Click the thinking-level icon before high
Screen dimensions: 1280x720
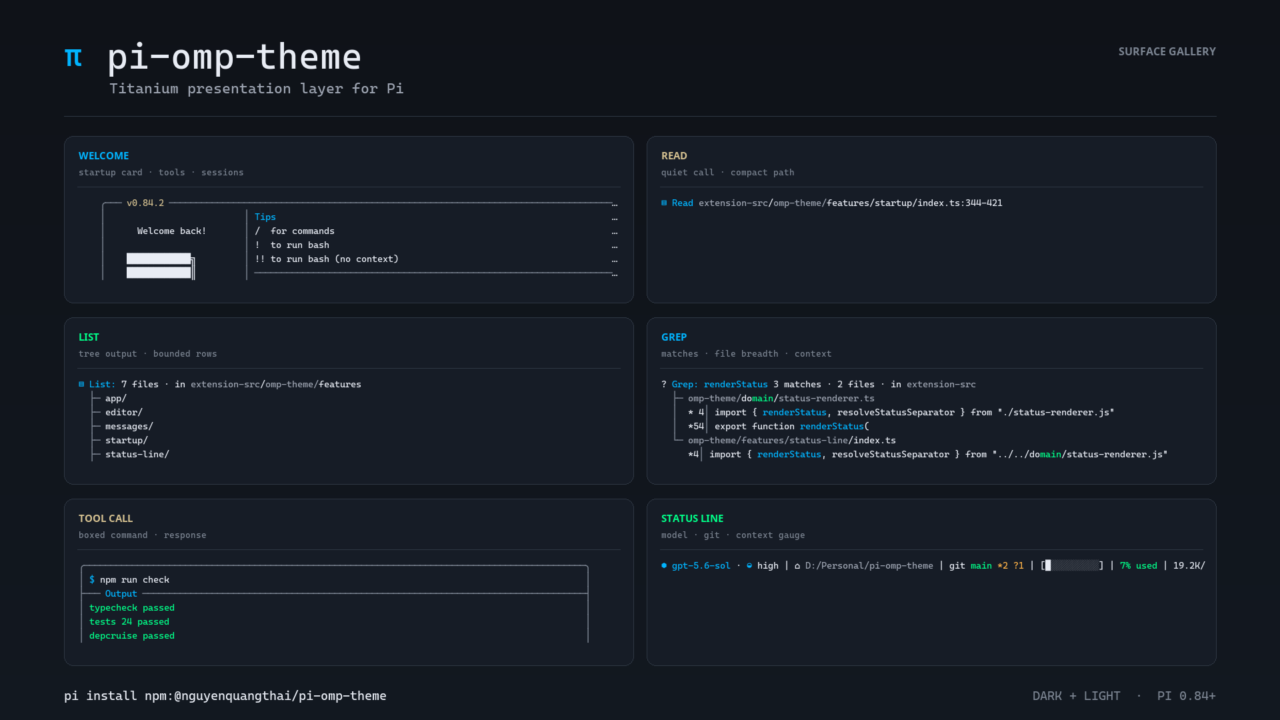tap(749, 565)
